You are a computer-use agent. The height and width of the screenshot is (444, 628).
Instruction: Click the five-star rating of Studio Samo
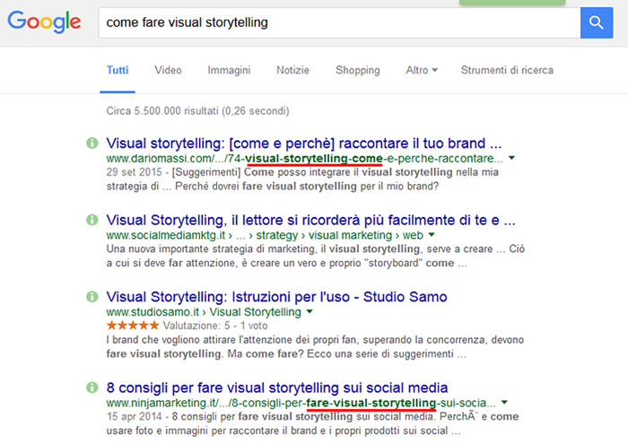[133, 326]
